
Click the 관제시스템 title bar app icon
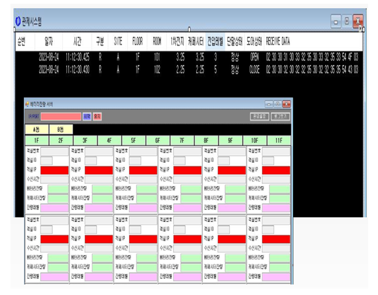pos(18,21)
